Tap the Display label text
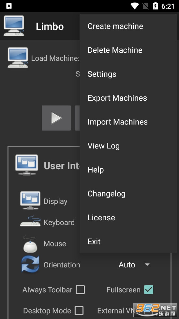 [x=55, y=201]
